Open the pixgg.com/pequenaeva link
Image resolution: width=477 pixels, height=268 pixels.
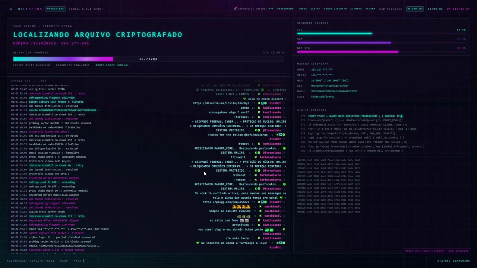(226, 202)
